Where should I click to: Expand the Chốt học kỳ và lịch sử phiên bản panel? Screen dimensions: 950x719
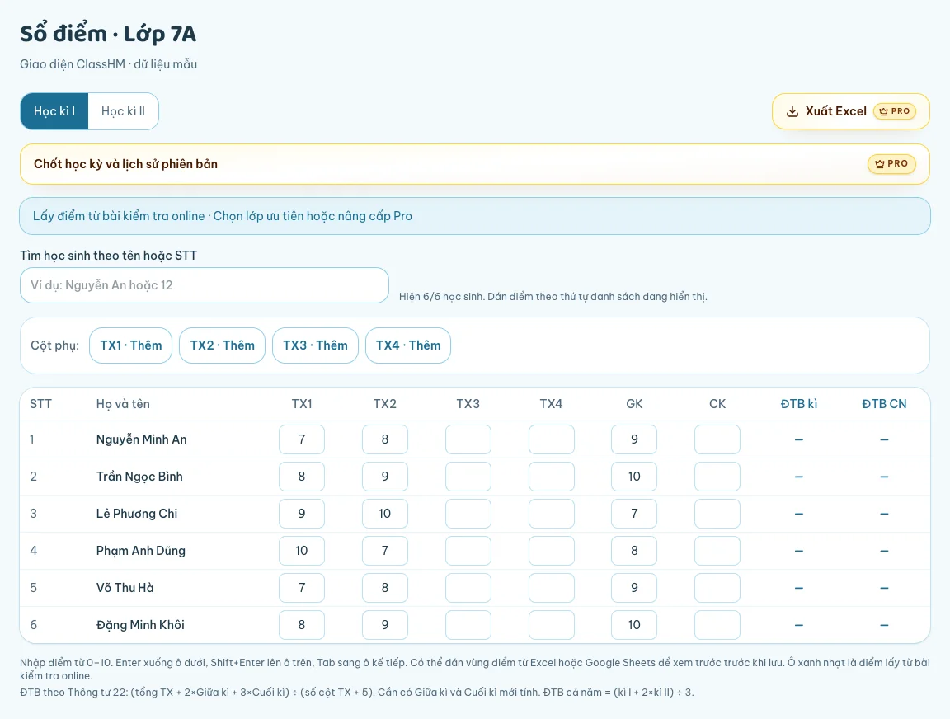pyautogui.click(x=475, y=164)
